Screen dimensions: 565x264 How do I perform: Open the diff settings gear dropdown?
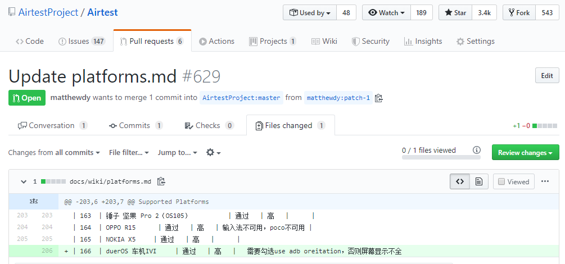(213, 153)
